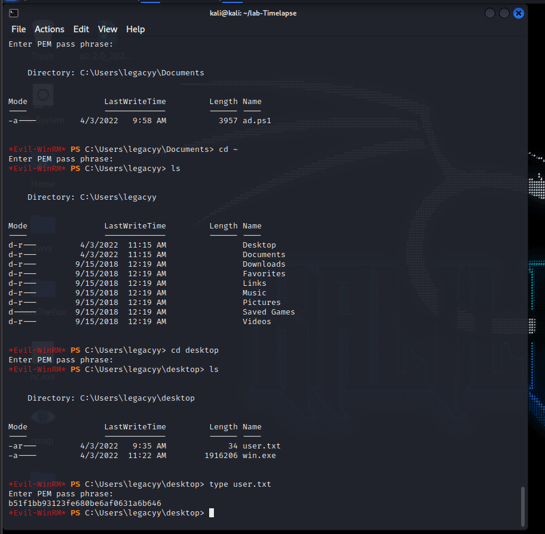The image size is (545, 534).
Task: Click the ad.ps1 filename in Documents listing
Action: pyautogui.click(x=257, y=121)
